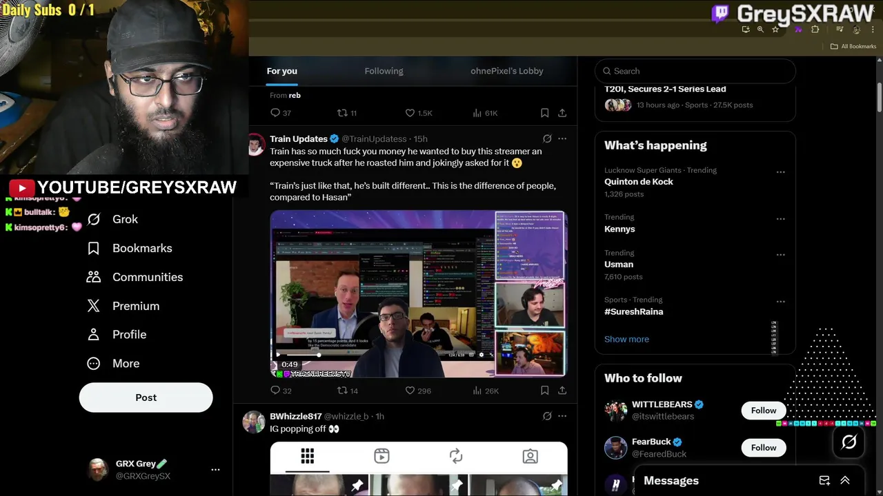The height and width of the screenshot is (496, 883).
Task: Bookmark this tab with the star icon
Action: tap(775, 30)
